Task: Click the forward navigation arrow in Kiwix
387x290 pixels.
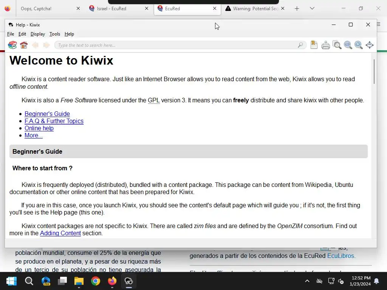Action: (x=46, y=45)
